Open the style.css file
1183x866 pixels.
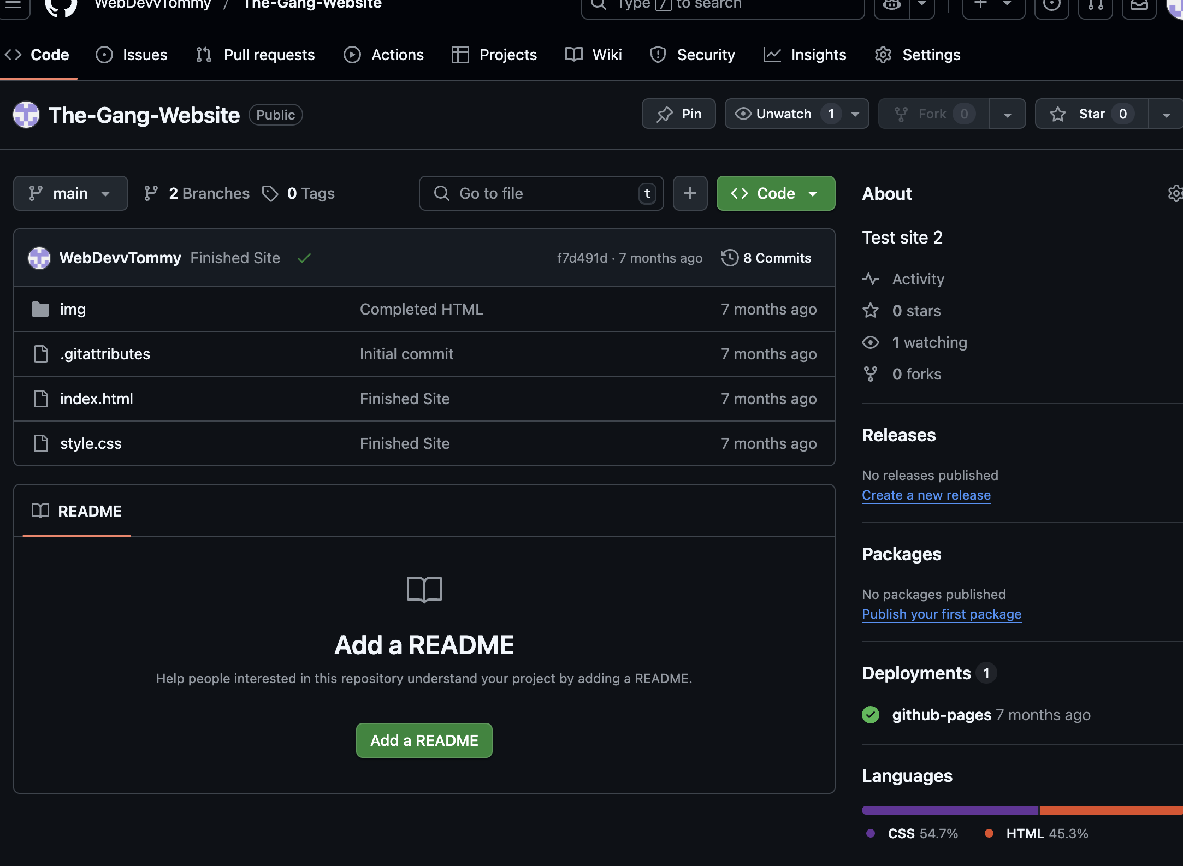point(91,443)
